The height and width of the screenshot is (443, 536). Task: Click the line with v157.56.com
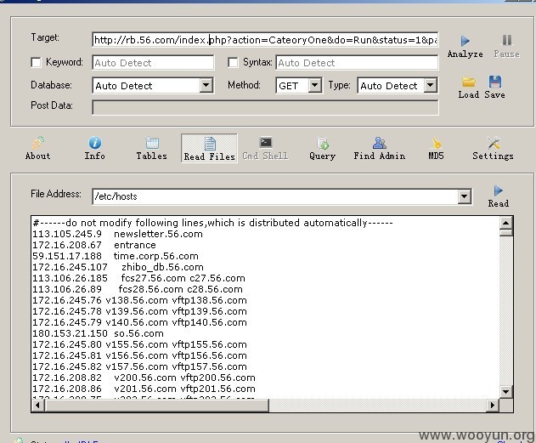[139, 366]
